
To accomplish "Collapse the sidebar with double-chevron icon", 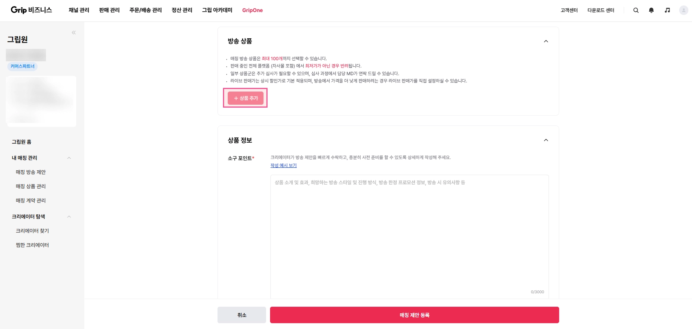I will click(74, 32).
